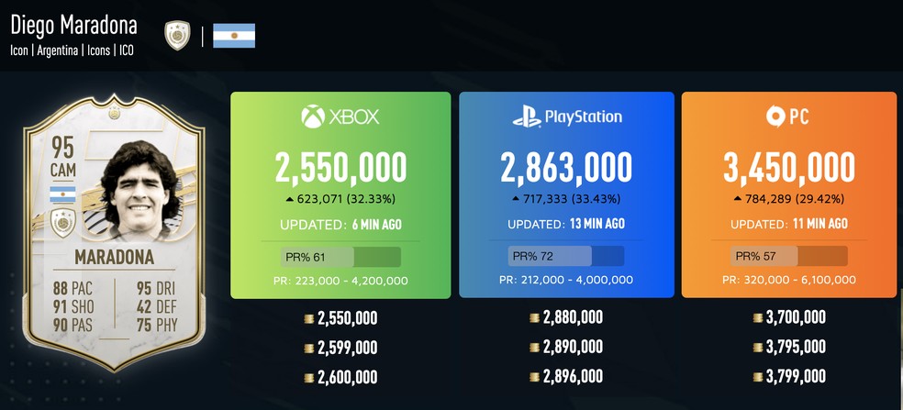Click the PC price 3,450,000
903x410 pixels.
(789, 168)
